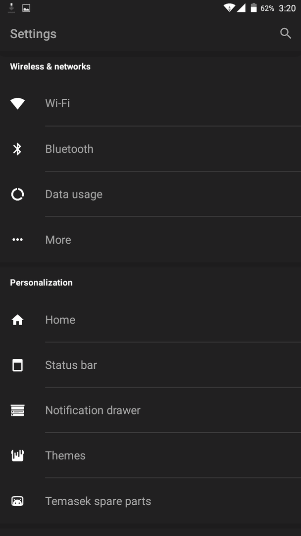
Task: Tap the download notification icon in status bar
Action: [x=11, y=8]
